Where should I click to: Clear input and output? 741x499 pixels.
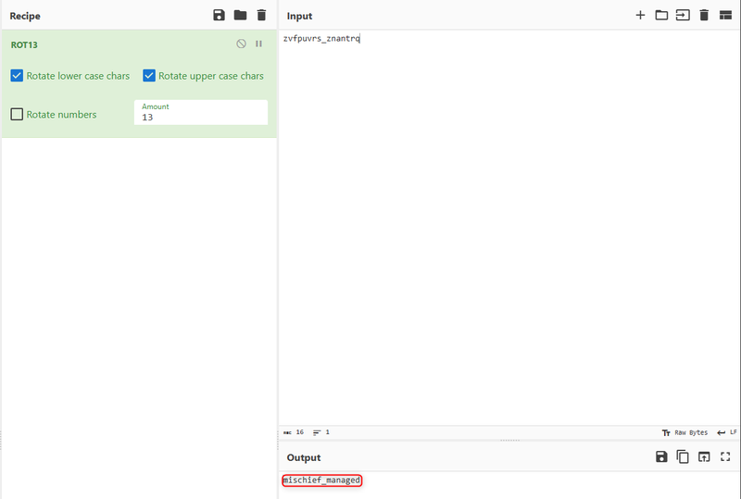704,16
